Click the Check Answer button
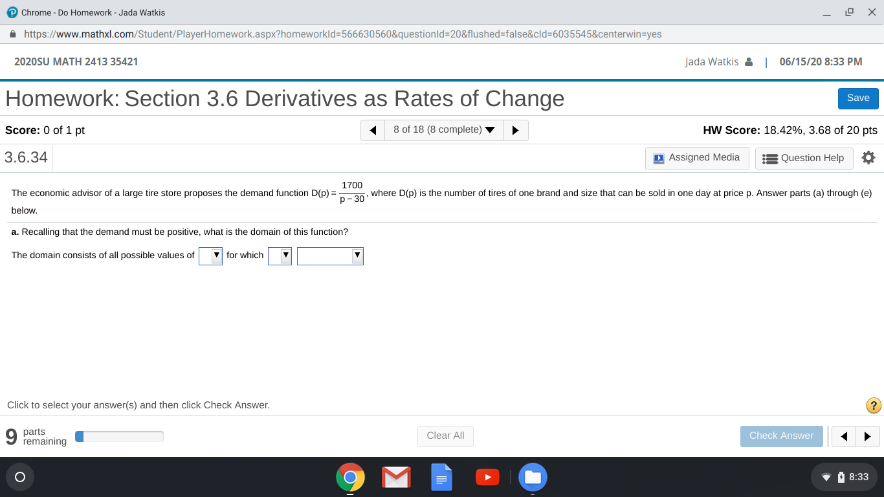Viewport: 884px width, 497px height. click(x=782, y=436)
